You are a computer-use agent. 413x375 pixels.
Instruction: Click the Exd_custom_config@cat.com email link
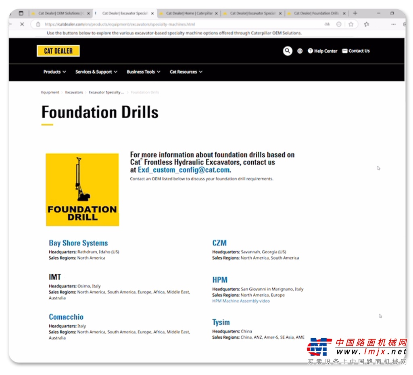(x=184, y=170)
